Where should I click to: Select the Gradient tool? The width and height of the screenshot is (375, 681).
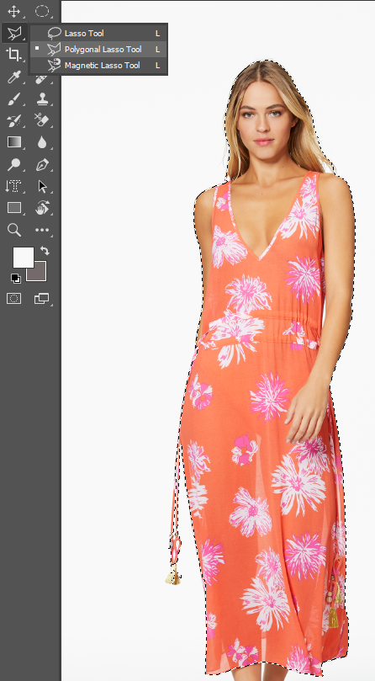[x=14, y=142]
